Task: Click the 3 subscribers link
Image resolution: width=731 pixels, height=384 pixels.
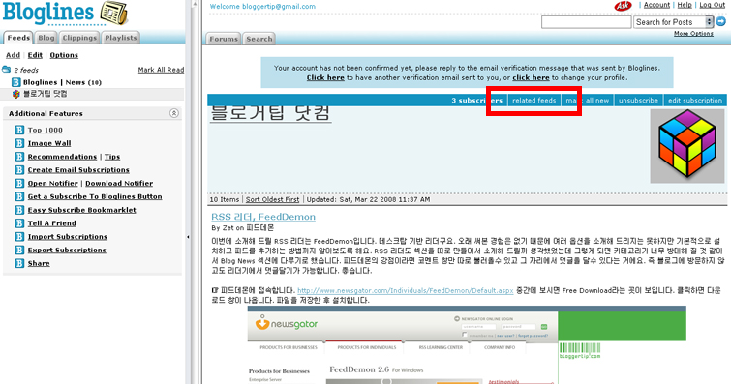Action: (x=477, y=101)
